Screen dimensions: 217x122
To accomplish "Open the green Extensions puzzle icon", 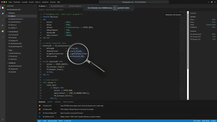I will (x=3, y=32).
